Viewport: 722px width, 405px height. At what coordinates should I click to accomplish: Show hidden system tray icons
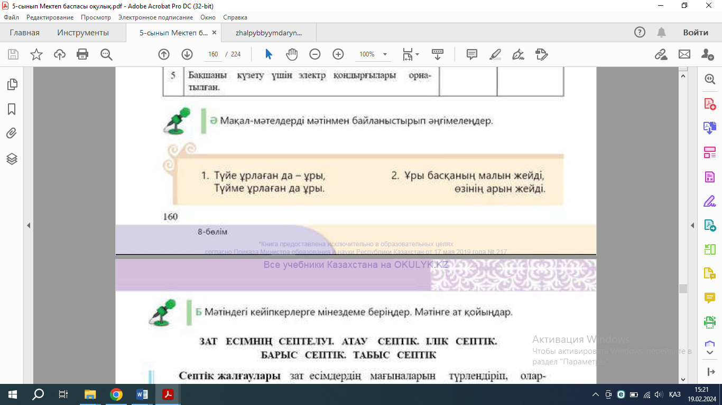coord(596,394)
